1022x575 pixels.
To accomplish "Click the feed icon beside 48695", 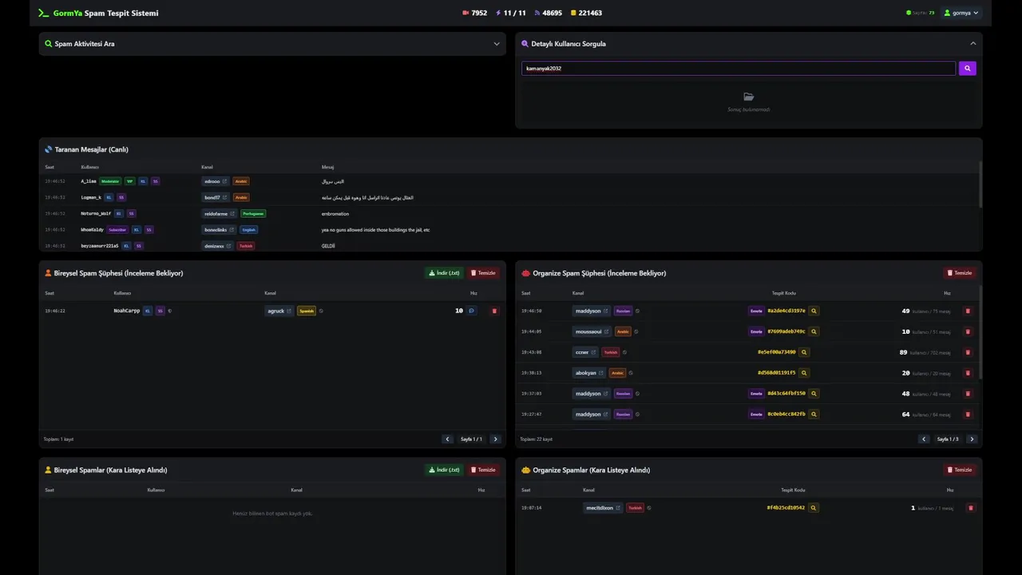I will click(537, 13).
